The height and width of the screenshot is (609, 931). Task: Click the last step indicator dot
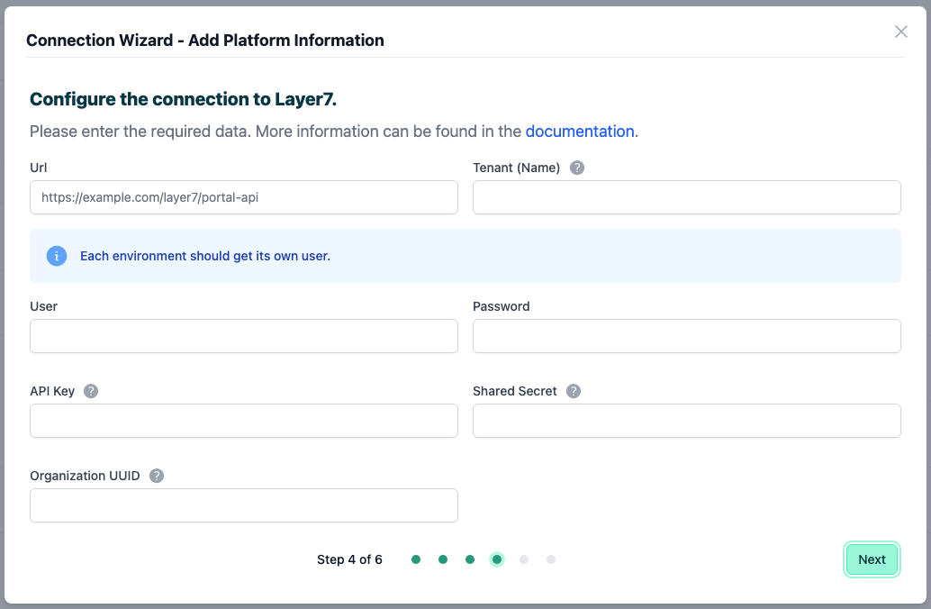click(551, 559)
